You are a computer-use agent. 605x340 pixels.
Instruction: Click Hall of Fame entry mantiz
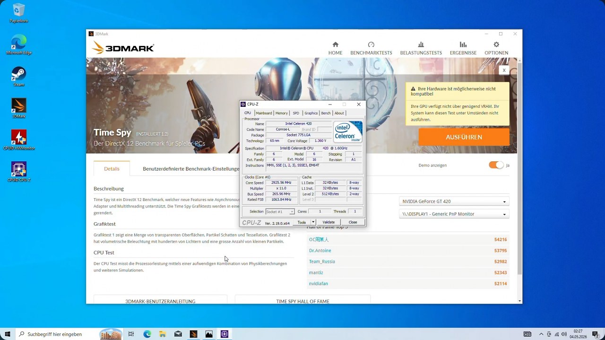316,273
